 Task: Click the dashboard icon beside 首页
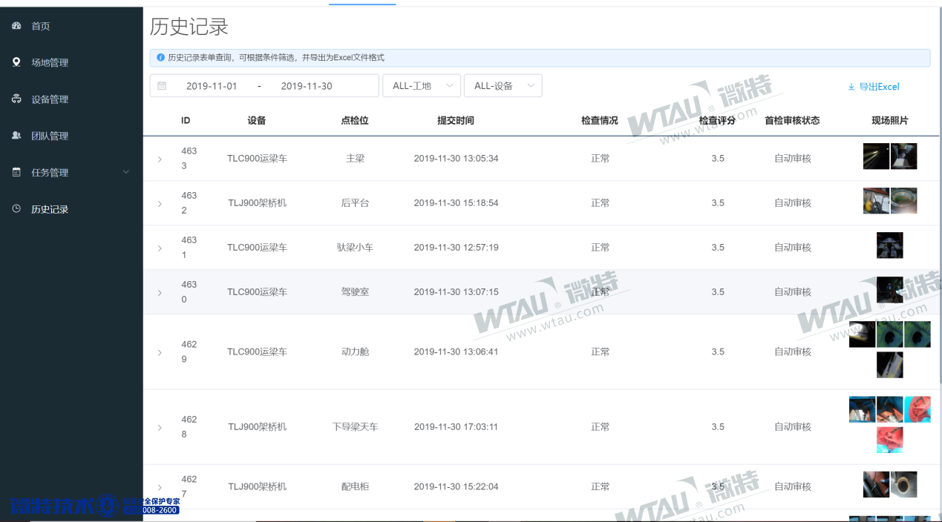16,26
